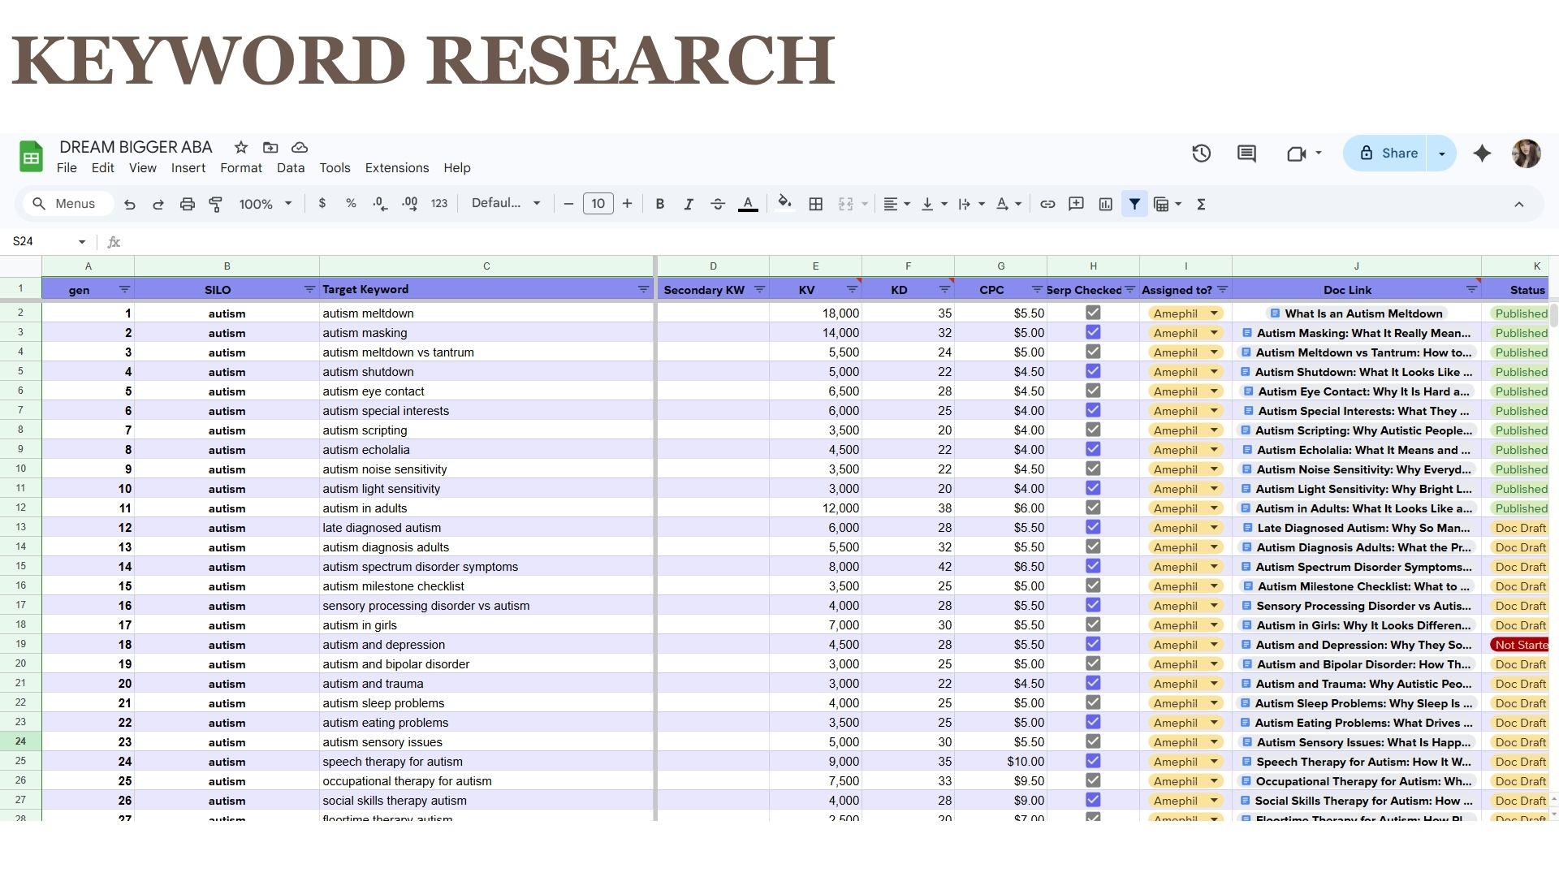
Task: Open the Extensions menu
Action: point(396,168)
